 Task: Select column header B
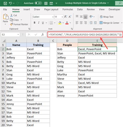(38, 41)
